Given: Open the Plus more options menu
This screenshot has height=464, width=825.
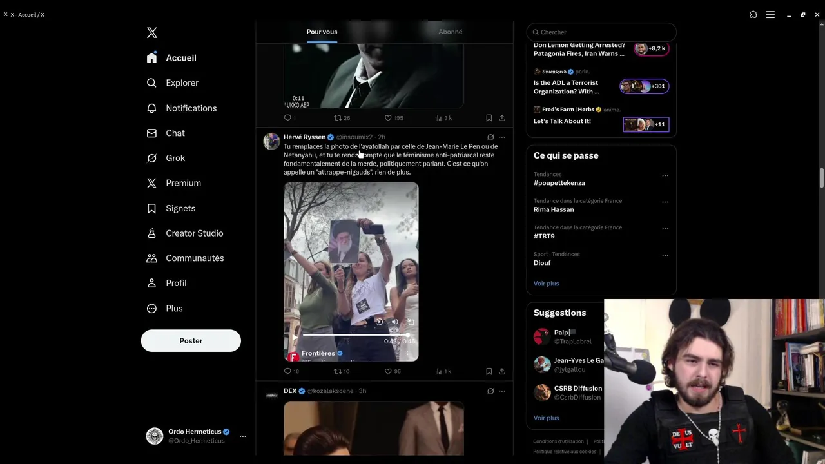Looking at the screenshot, I should (x=164, y=309).
